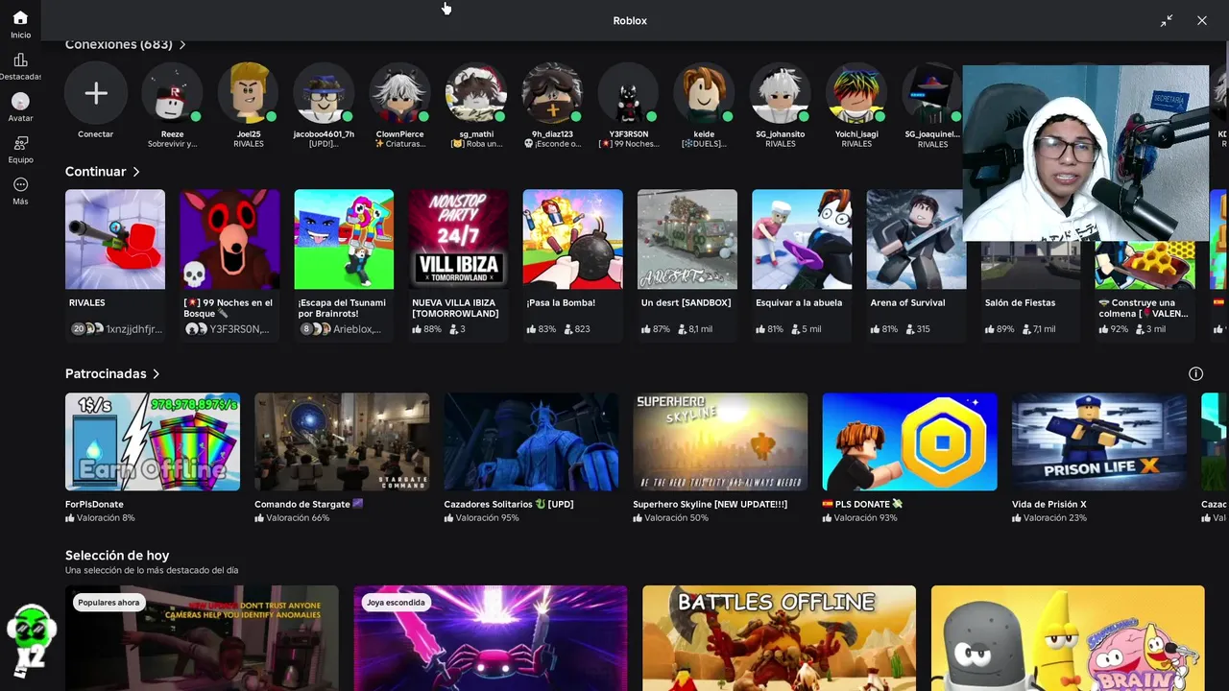The width and height of the screenshot is (1229, 691).
Task: Open Escapa del Tsunami por Brainrots thumbnail
Action: pyautogui.click(x=344, y=239)
